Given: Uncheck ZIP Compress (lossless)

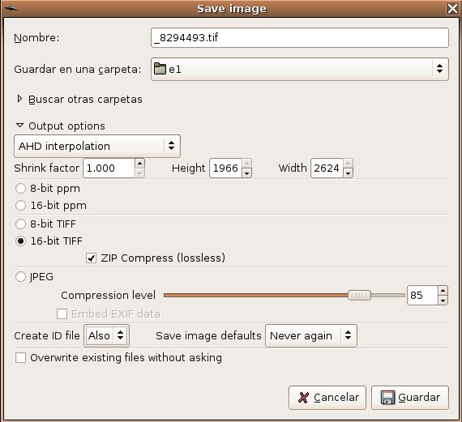Looking at the screenshot, I should click(91, 258).
